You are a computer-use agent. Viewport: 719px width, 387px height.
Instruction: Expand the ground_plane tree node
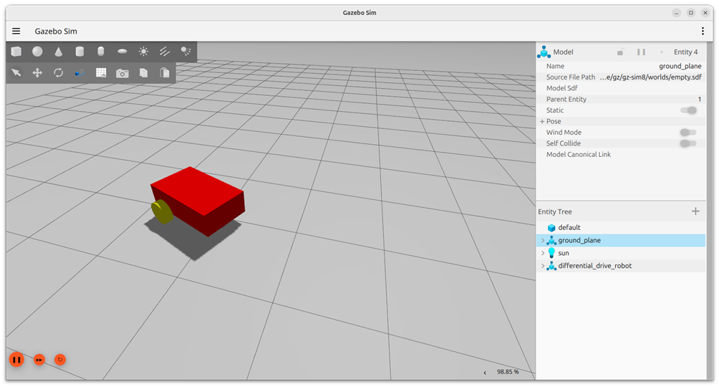(542, 240)
